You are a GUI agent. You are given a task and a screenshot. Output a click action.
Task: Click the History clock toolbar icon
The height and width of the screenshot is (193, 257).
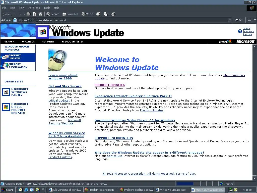point(98,14)
